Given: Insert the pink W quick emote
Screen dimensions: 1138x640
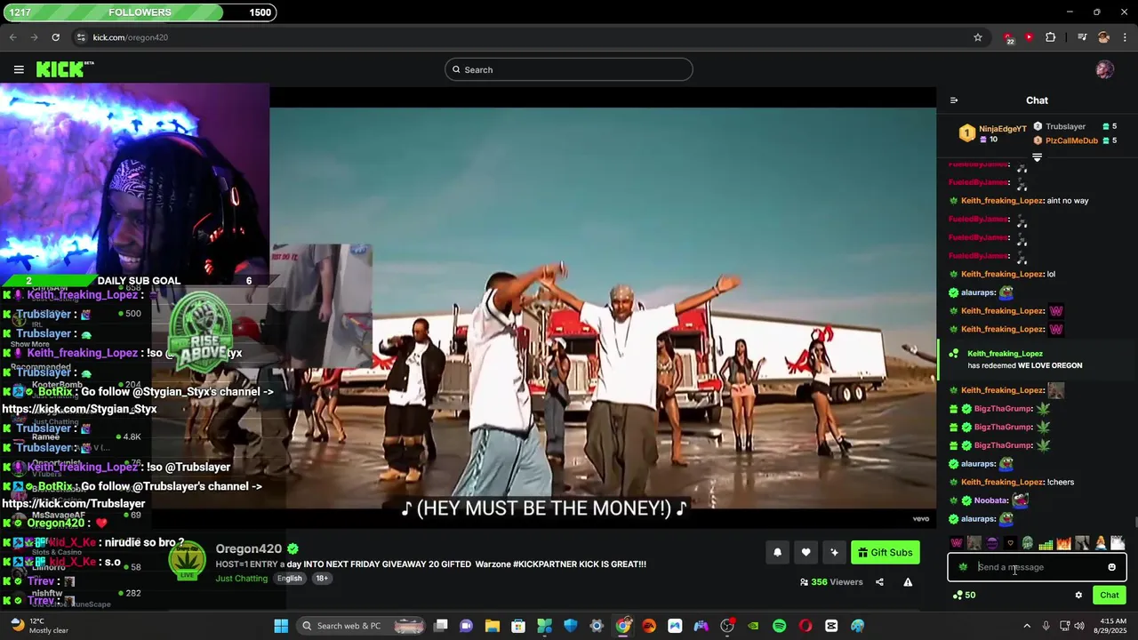Looking at the screenshot, I should pos(957,543).
